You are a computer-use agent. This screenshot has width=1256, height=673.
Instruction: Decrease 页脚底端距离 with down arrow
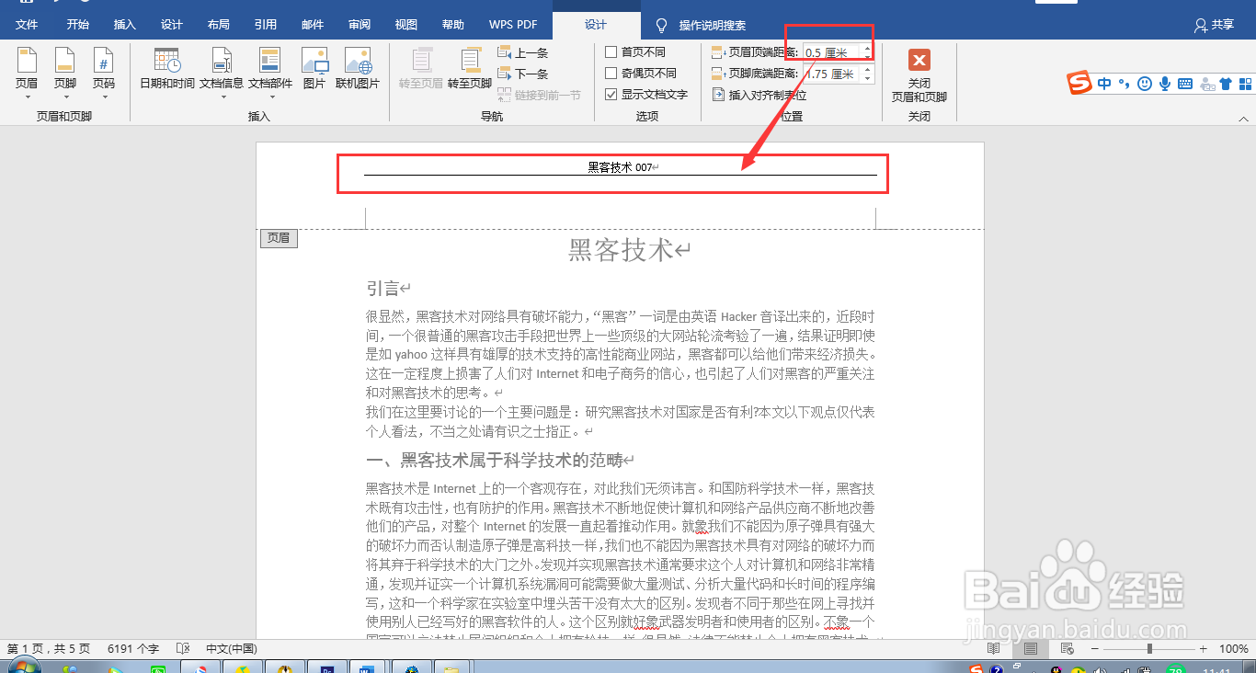tap(868, 78)
